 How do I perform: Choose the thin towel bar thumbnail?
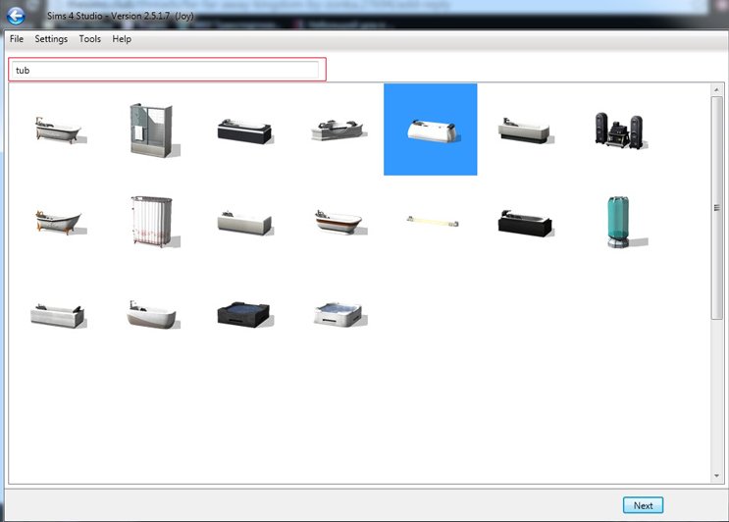[x=430, y=221]
